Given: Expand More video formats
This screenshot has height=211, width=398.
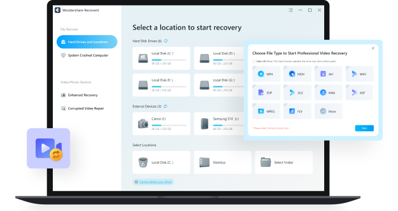Looking at the screenshot, I should point(329,111).
